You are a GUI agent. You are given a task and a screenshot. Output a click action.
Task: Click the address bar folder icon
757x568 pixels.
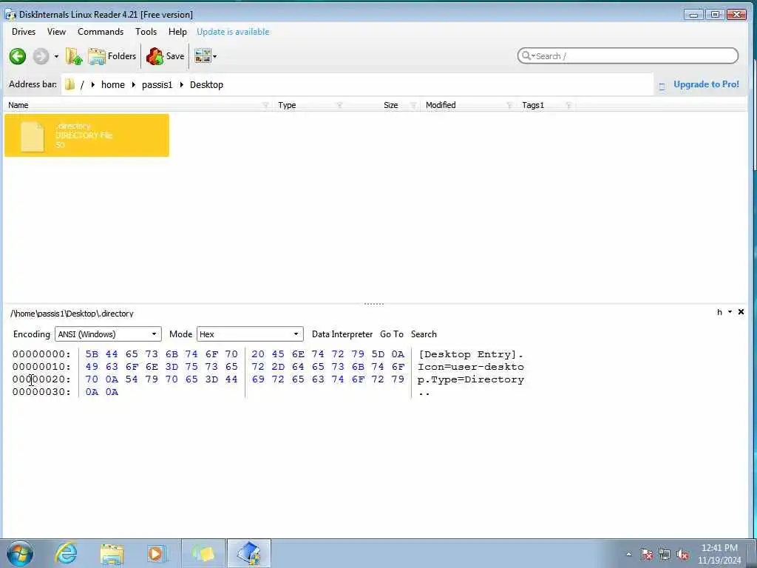click(70, 84)
